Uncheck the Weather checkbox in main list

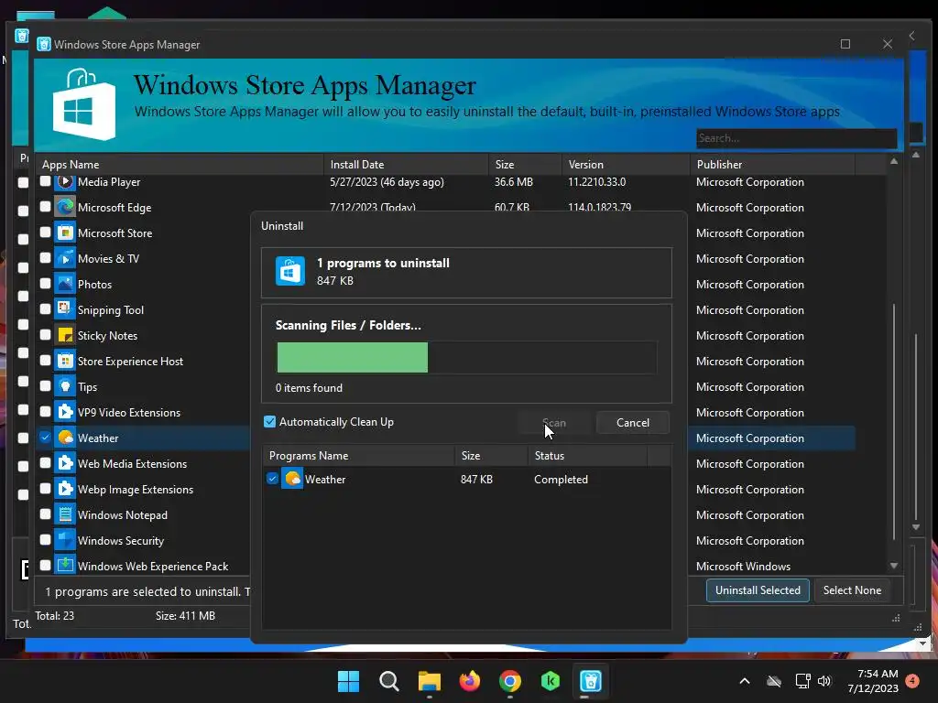tap(45, 437)
